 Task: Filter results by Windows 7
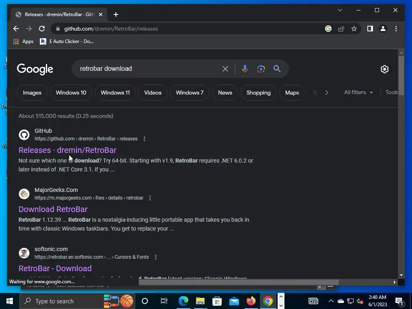[190, 93]
